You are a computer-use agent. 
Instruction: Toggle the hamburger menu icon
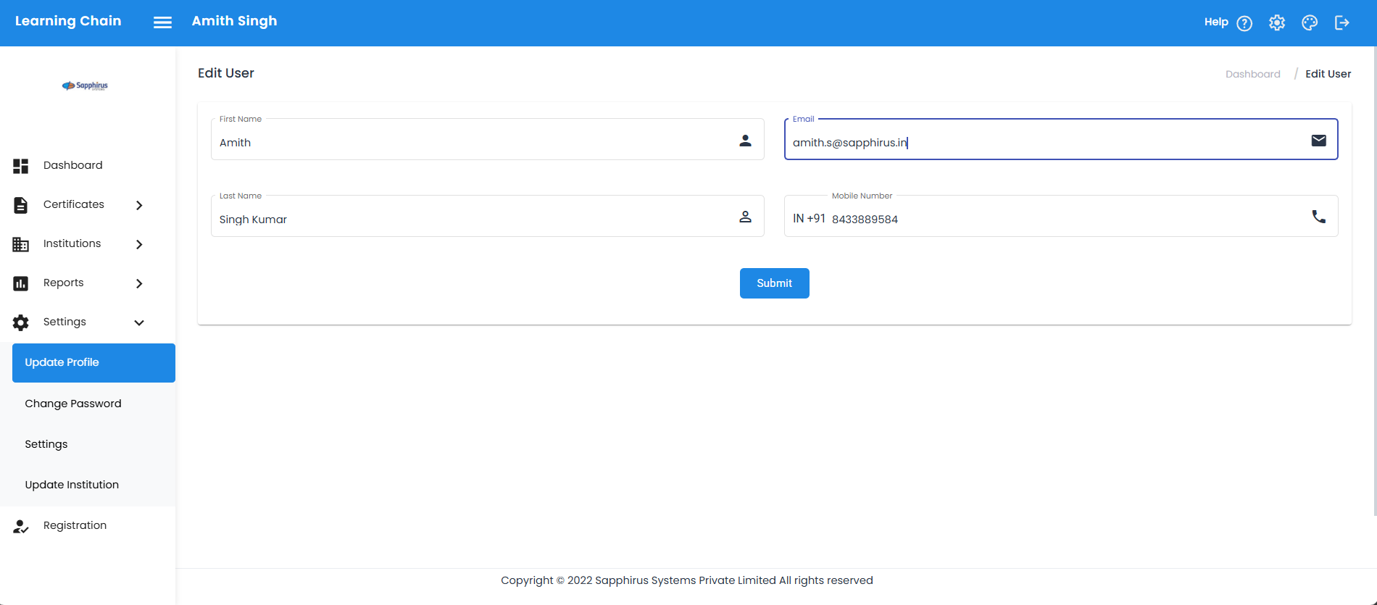coord(162,22)
